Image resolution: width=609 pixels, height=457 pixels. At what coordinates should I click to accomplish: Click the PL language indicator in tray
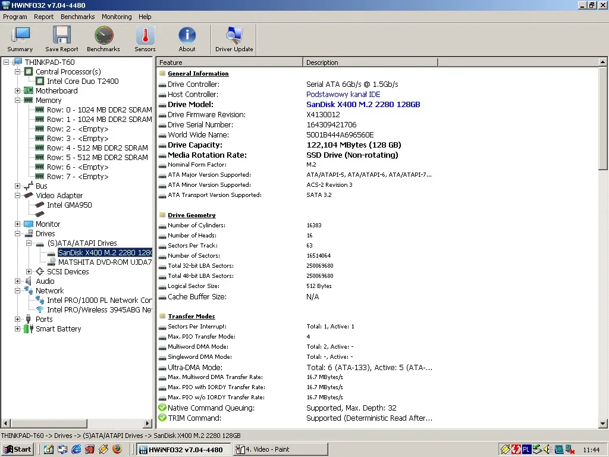tap(526, 450)
